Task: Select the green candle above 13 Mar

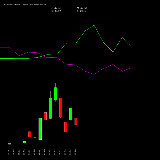Action: click(x=50, y=108)
